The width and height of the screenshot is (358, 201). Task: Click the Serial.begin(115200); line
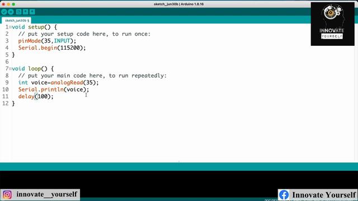click(x=52, y=48)
